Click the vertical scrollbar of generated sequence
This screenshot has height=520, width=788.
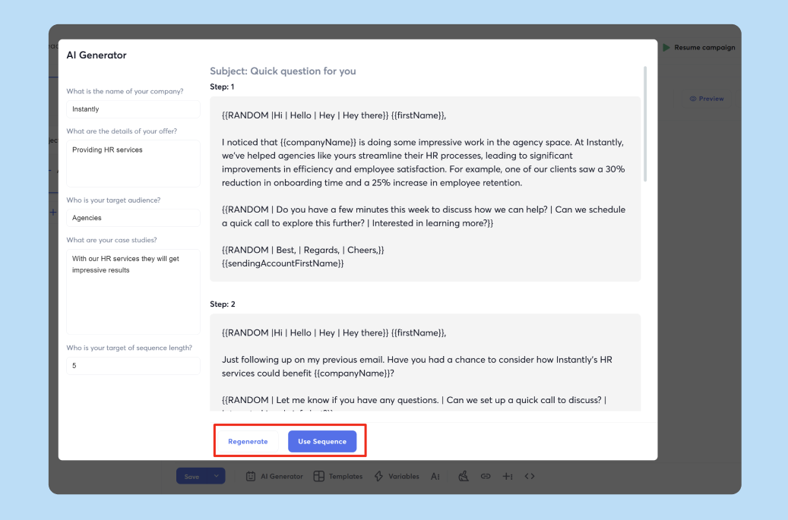click(x=645, y=124)
